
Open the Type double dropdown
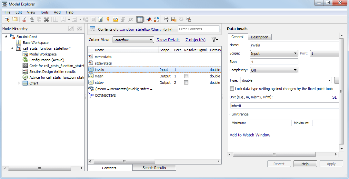(x=286, y=80)
